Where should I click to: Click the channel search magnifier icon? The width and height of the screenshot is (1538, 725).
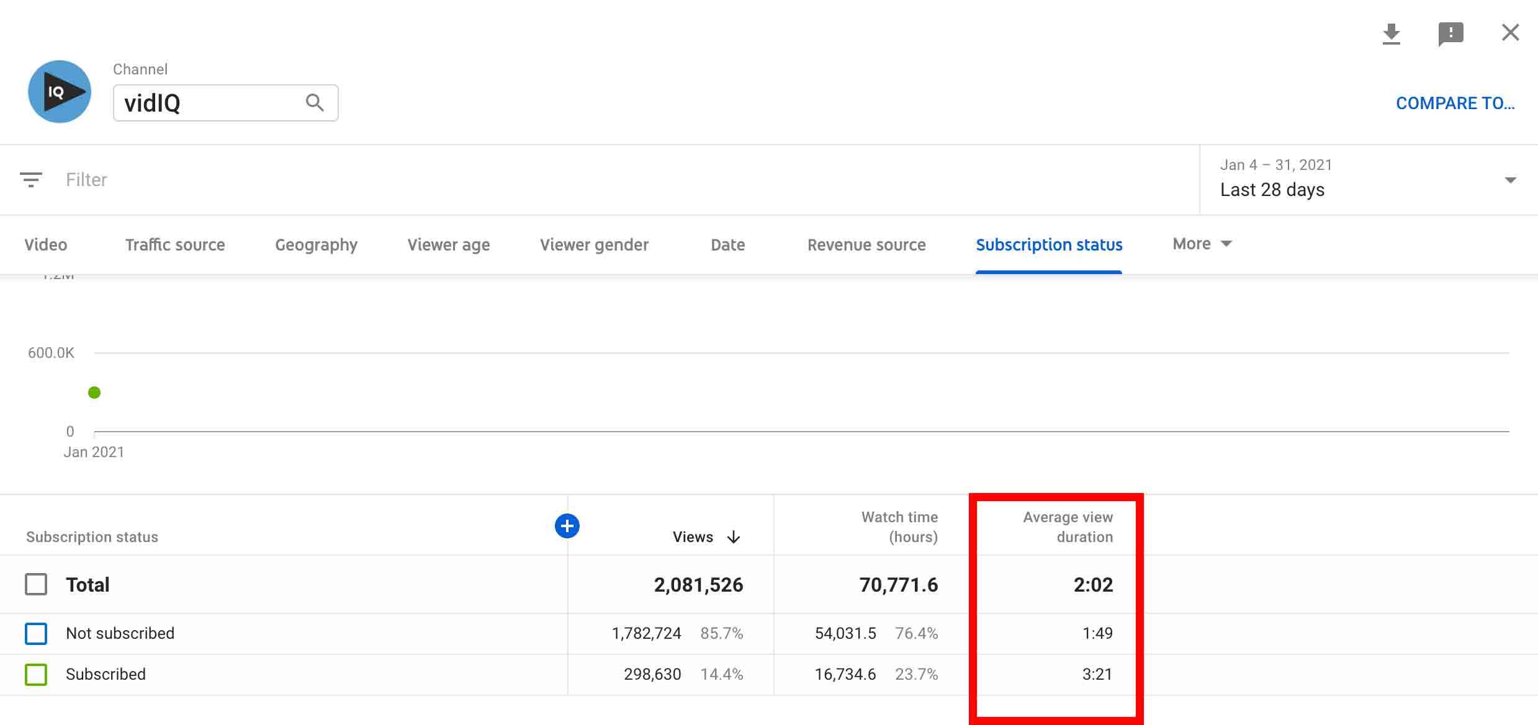click(x=315, y=102)
